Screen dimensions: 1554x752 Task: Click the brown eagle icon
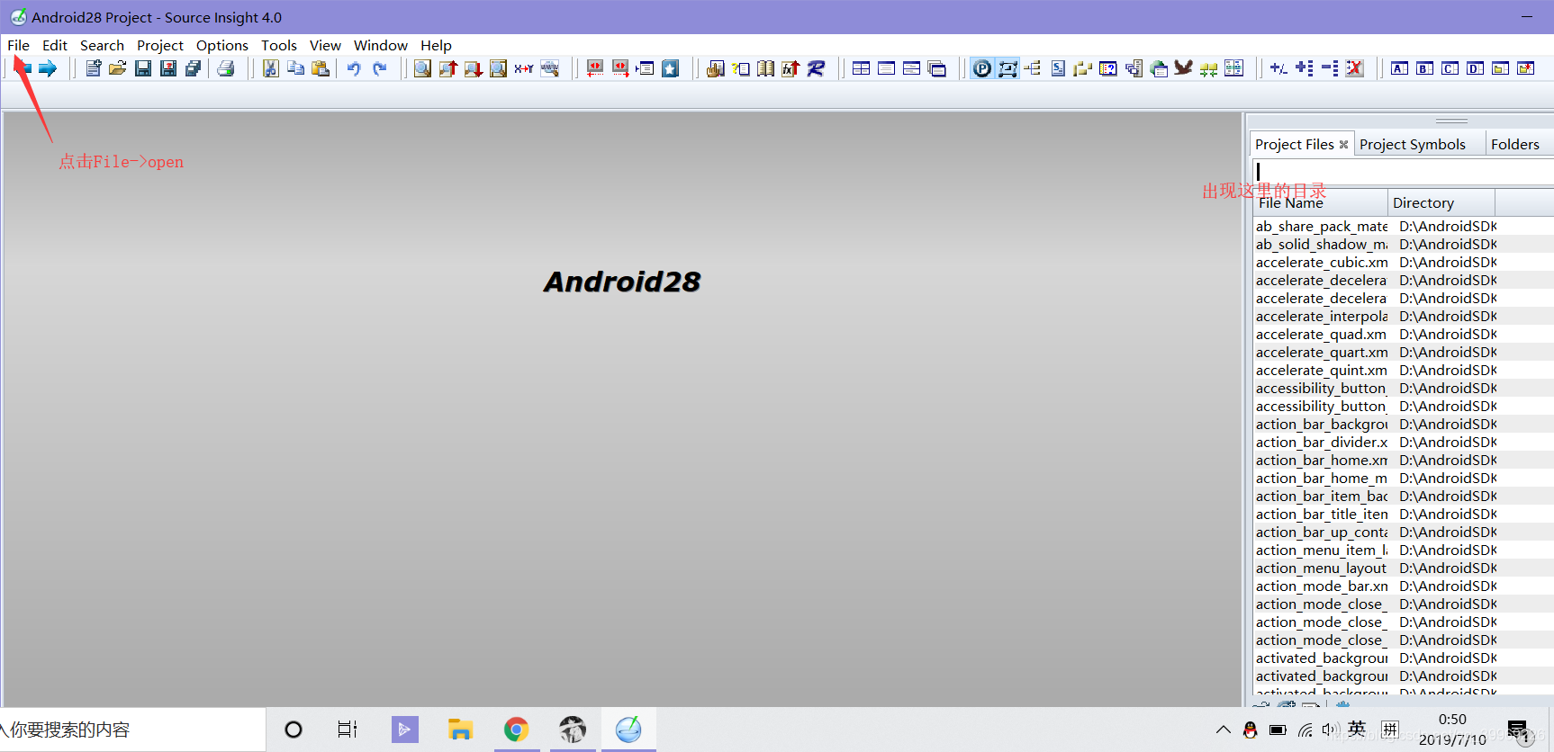click(x=1184, y=68)
